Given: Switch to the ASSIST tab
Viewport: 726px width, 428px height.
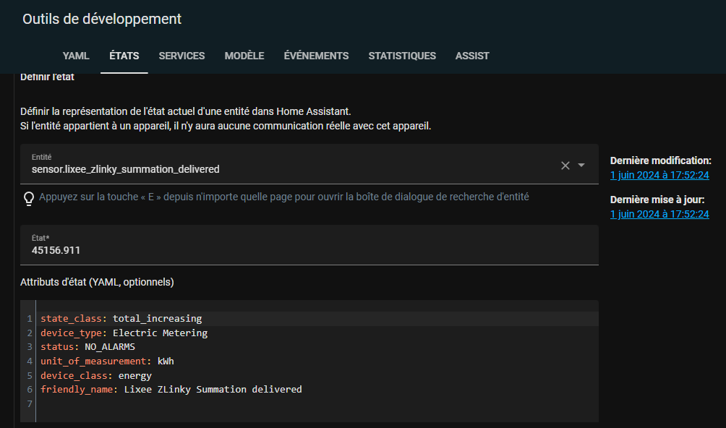Looking at the screenshot, I should (x=471, y=56).
